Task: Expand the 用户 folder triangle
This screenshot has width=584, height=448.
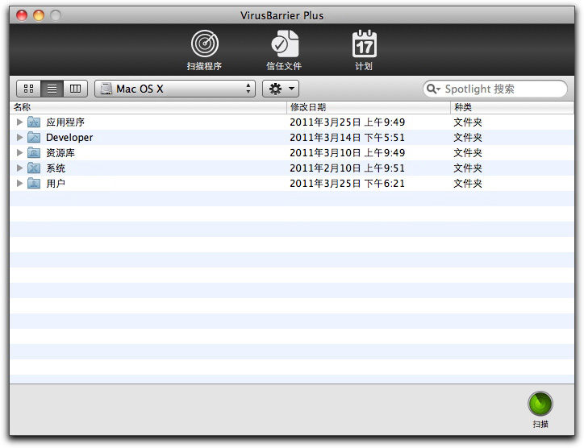Action: 19,183
